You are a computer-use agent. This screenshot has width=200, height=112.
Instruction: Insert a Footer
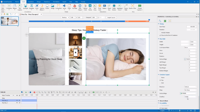[x=47, y=6]
